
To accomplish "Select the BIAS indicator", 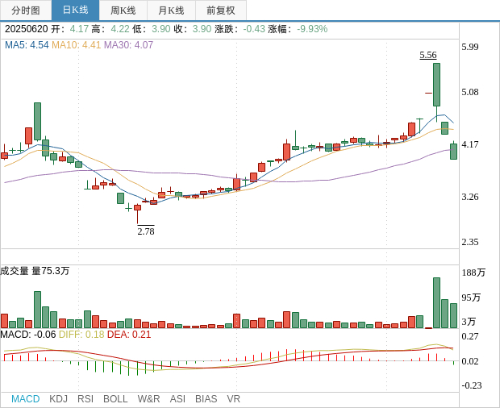I will pyautogui.click(x=206, y=399).
